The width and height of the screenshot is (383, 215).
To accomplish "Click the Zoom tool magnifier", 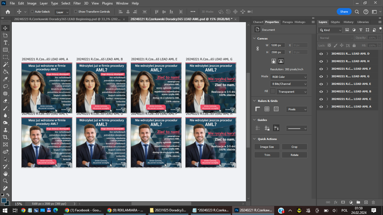I will [x=5, y=181].
